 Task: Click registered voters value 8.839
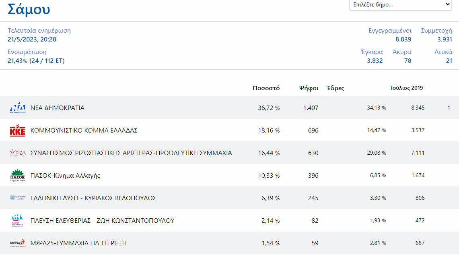click(403, 39)
